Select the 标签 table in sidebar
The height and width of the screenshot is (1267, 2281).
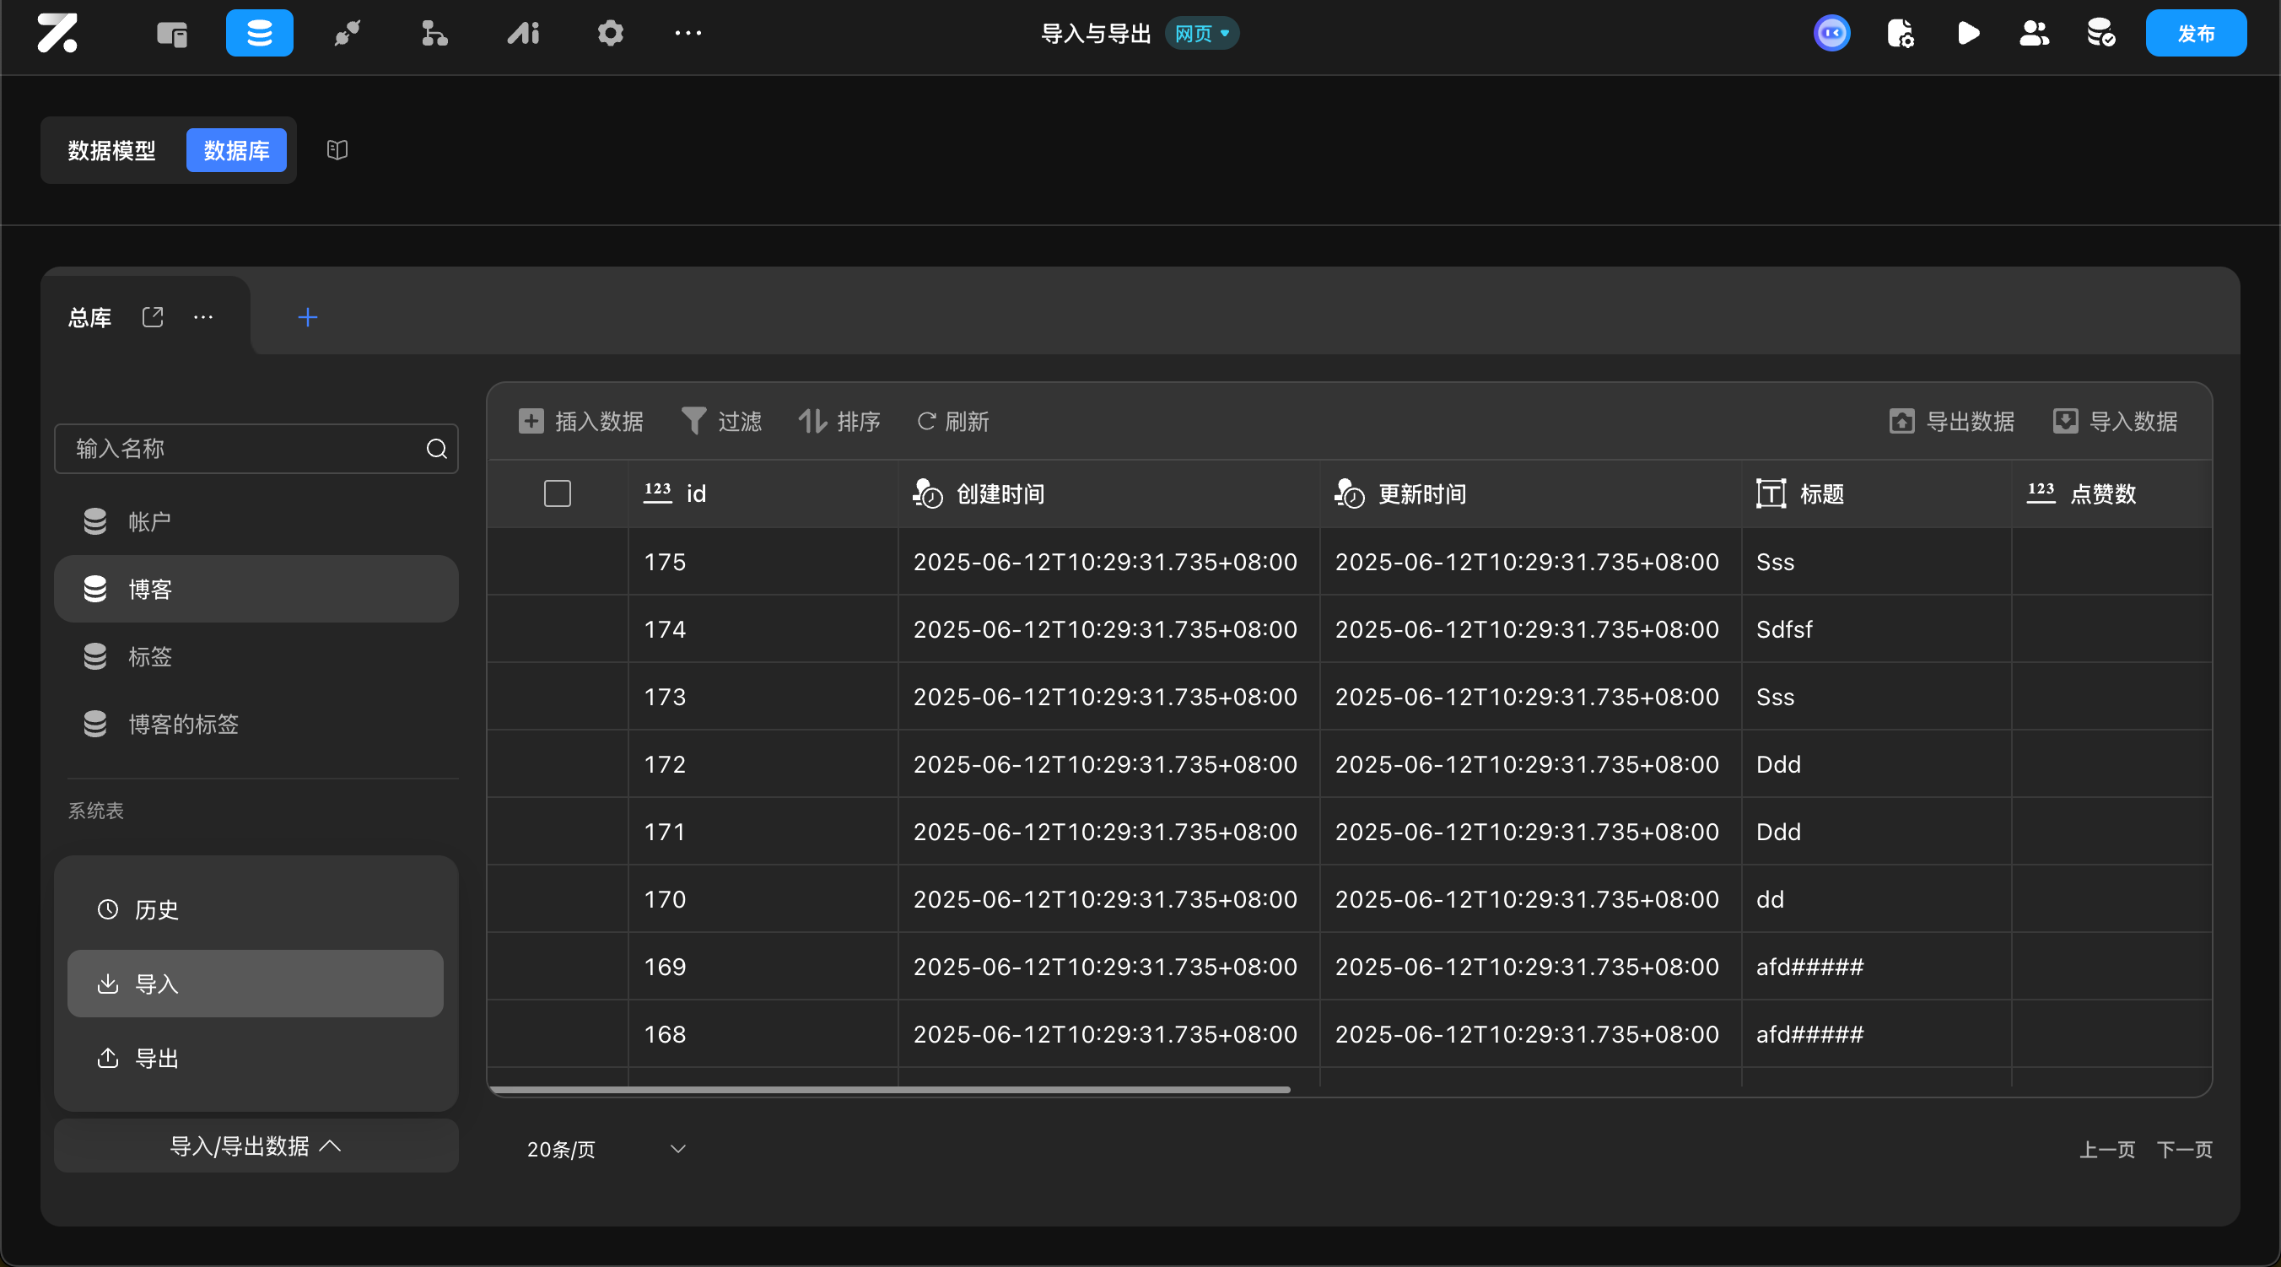149,656
